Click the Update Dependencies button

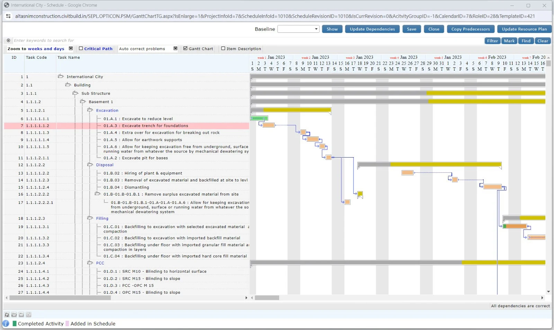click(x=372, y=29)
